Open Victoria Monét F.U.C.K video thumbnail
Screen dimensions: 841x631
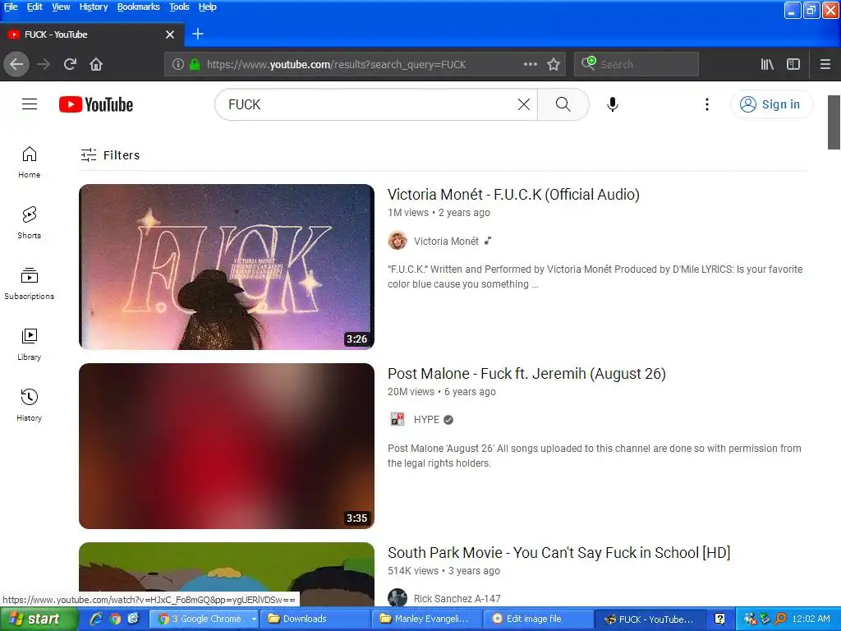click(227, 267)
